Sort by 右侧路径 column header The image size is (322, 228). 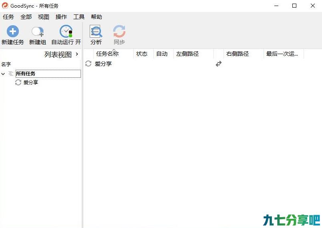[x=244, y=54]
